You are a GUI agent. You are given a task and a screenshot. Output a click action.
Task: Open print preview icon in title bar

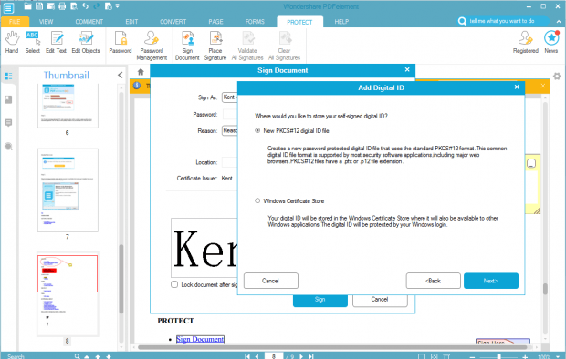(74, 6)
